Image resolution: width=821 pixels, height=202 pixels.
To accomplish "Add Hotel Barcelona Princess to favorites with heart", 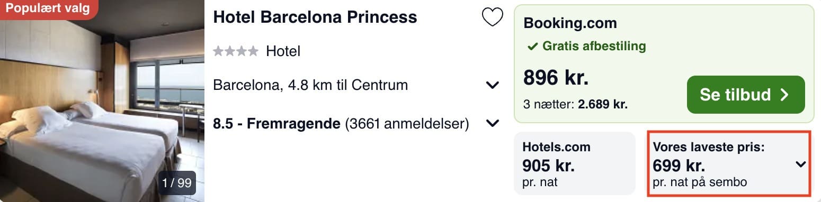I will pos(492,18).
